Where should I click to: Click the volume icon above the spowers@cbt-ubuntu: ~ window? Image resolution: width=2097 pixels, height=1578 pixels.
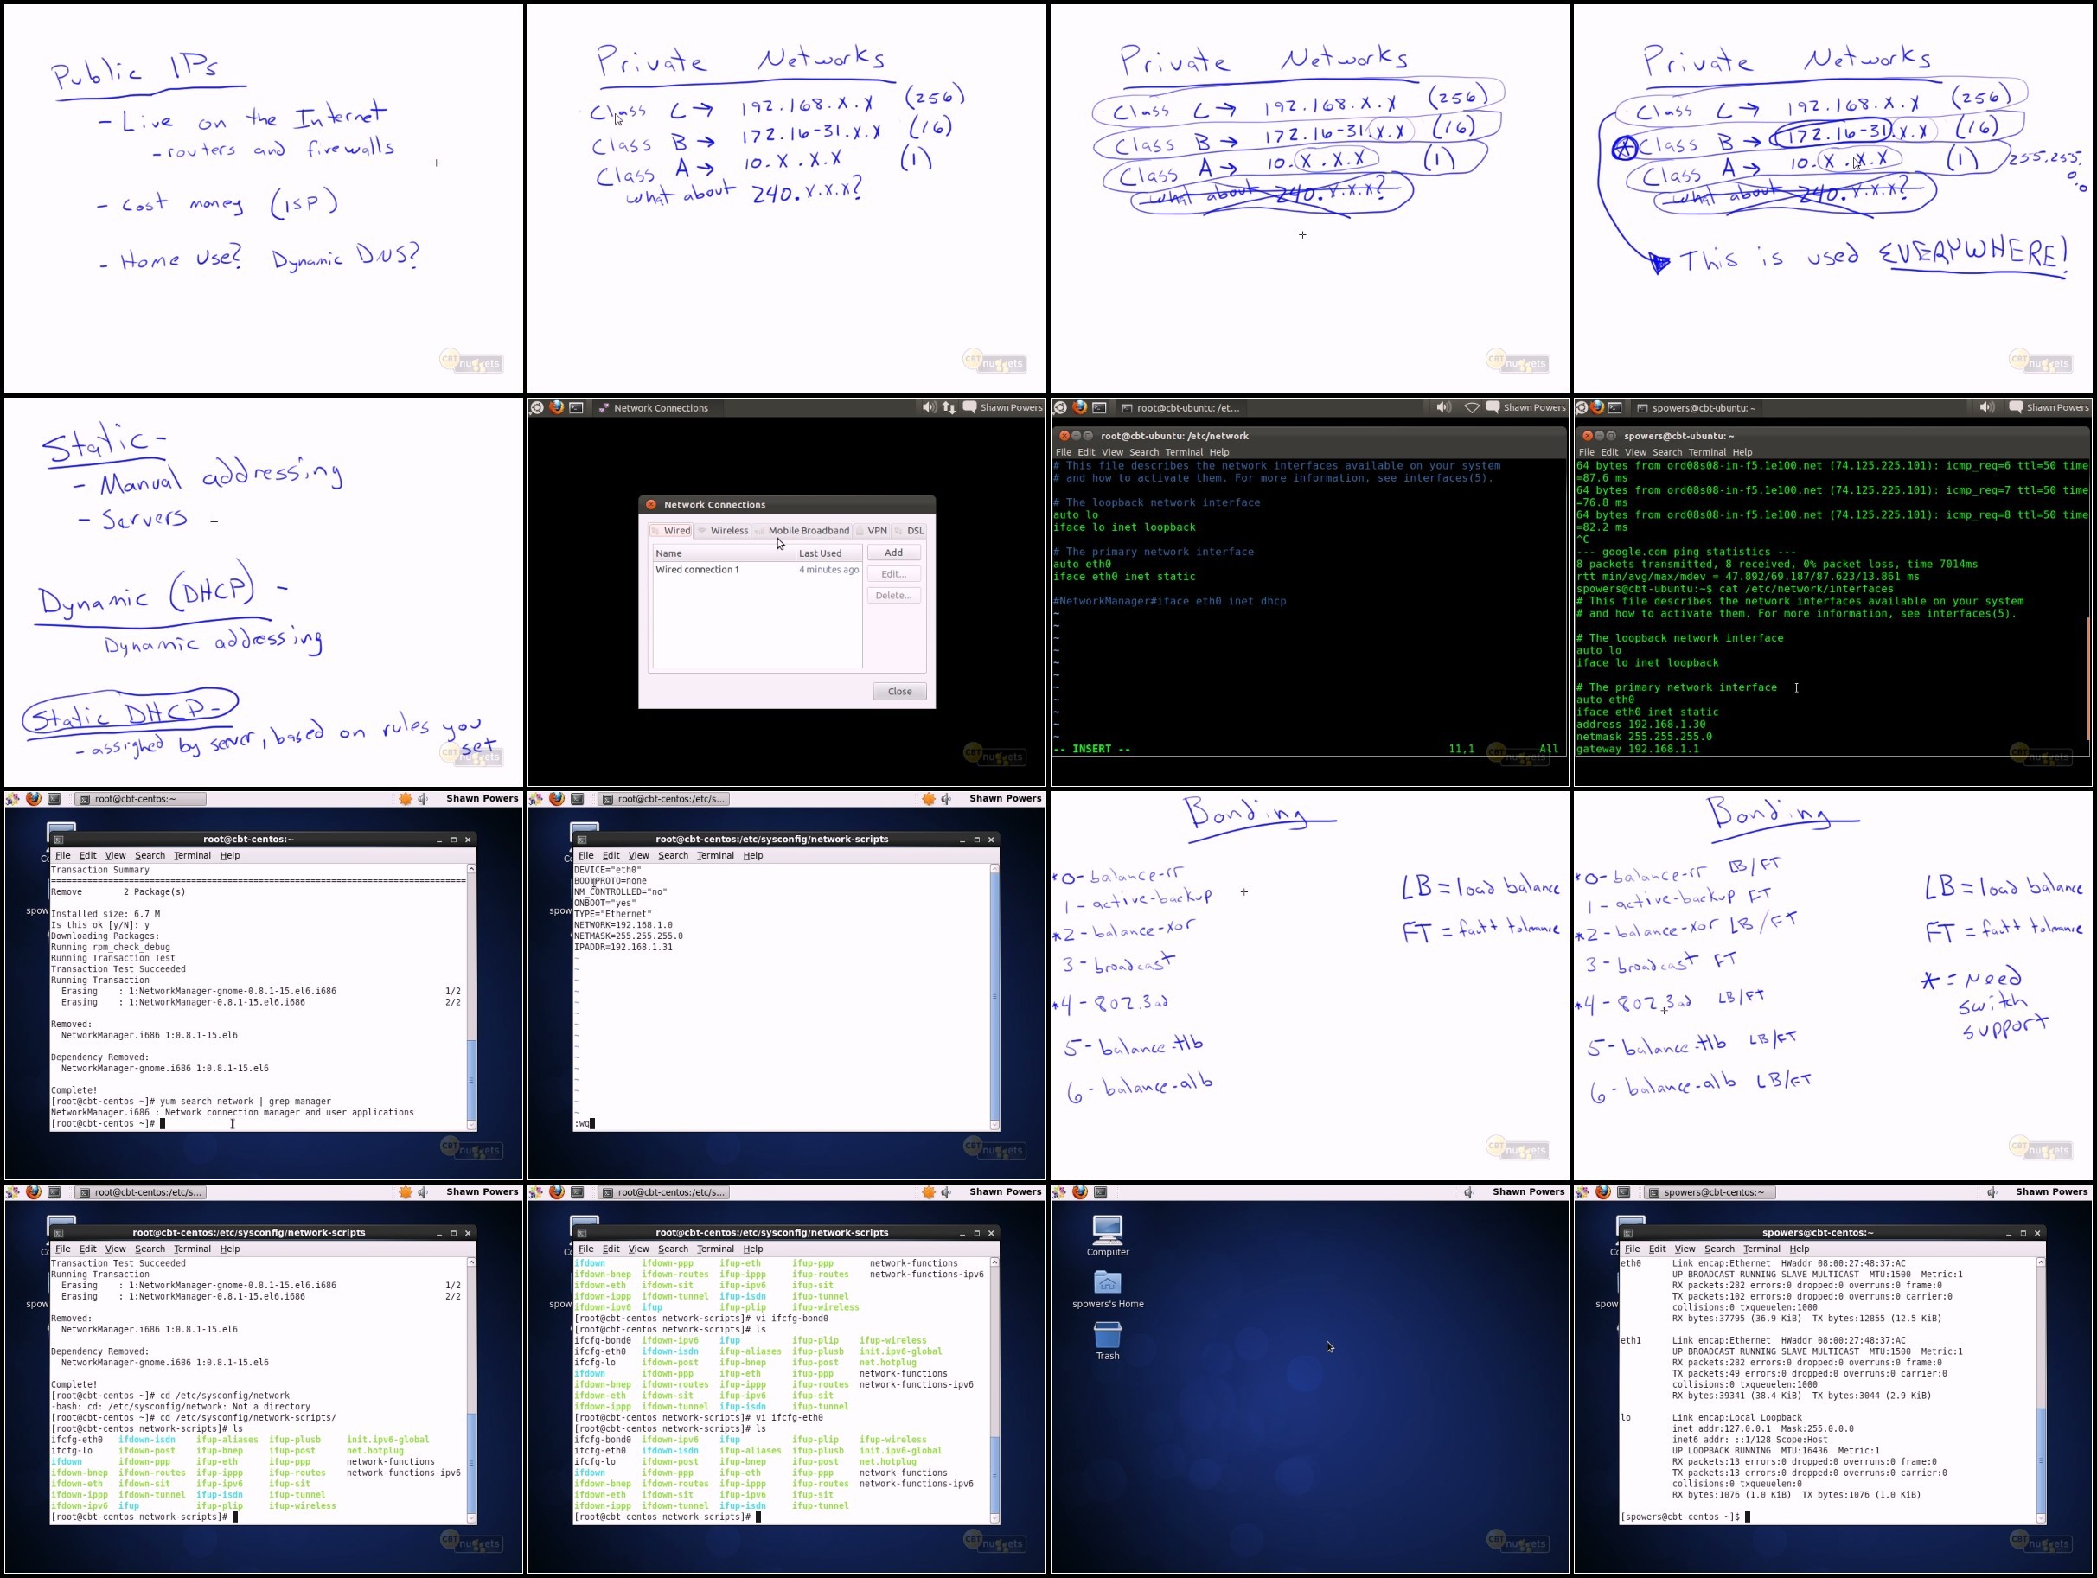1986,407
